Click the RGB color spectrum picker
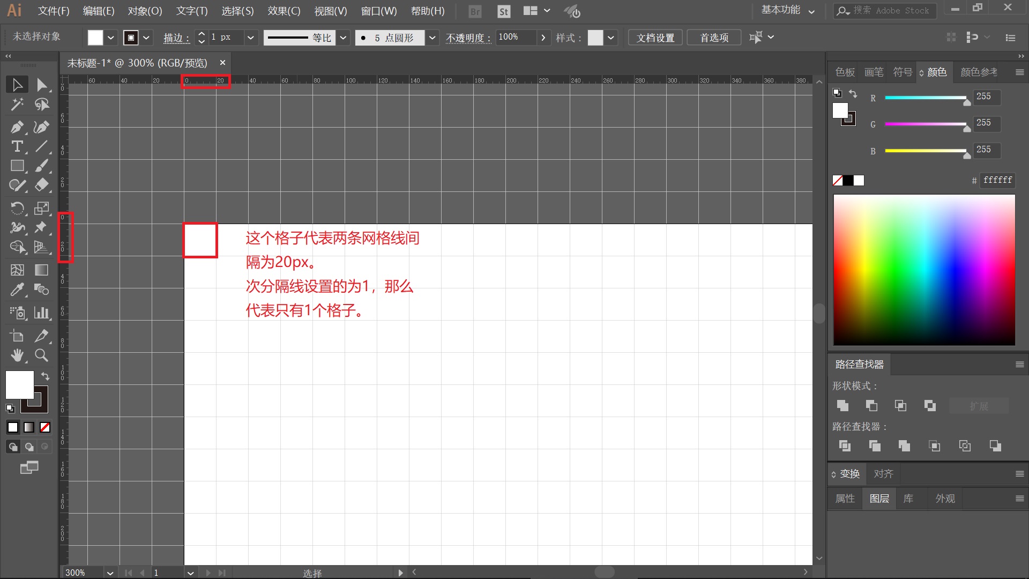Image resolution: width=1029 pixels, height=579 pixels. click(x=924, y=270)
